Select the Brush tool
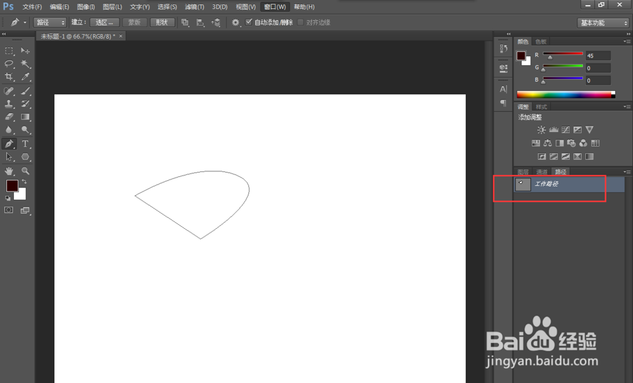 tap(25, 91)
